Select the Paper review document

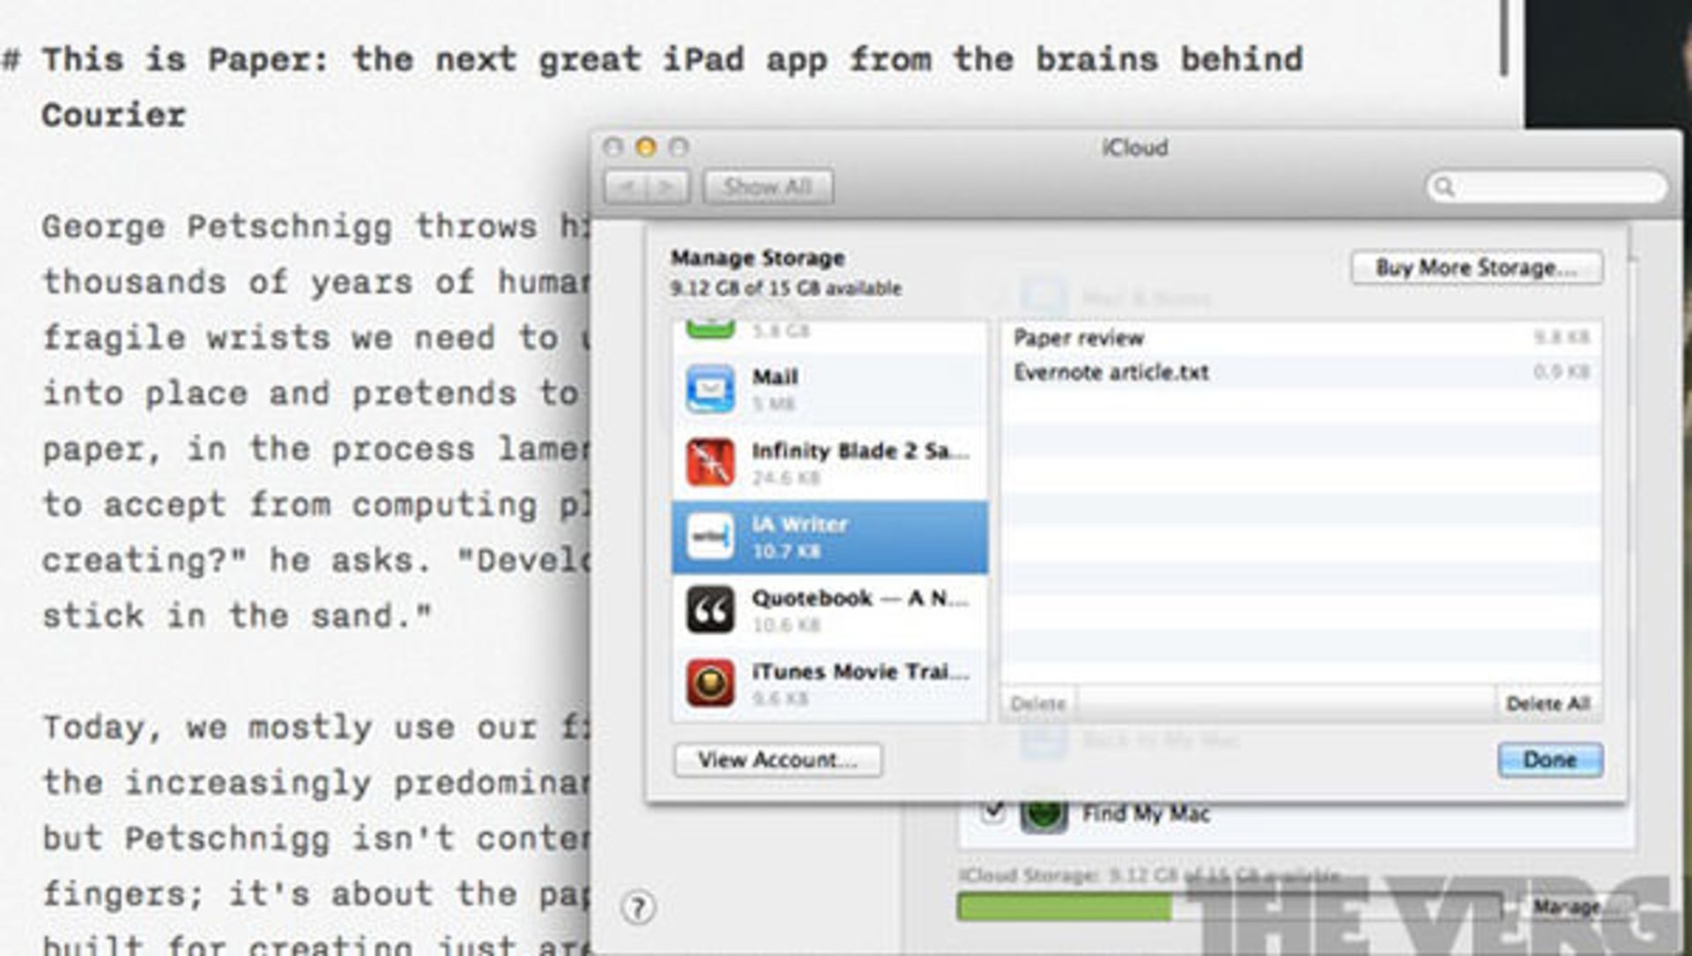click(1301, 337)
